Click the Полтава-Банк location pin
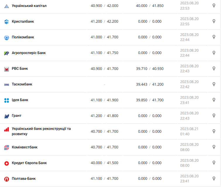The image size is (221, 187). (x=214, y=179)
